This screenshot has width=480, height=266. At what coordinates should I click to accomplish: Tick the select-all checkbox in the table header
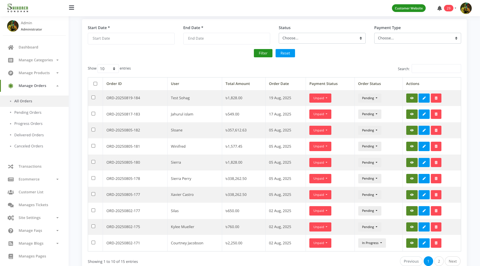[x=95, y=84]
